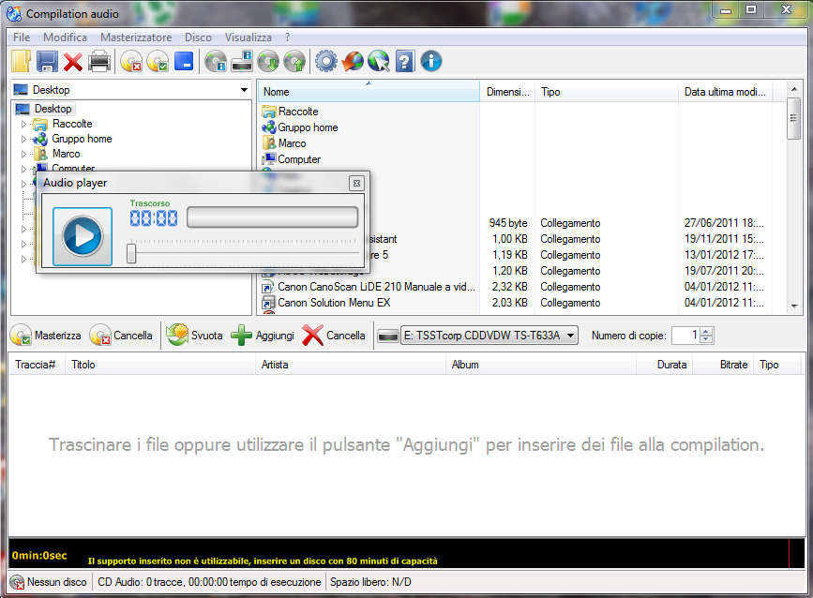Open the application settings gear icon
The height and width of the screenshot is (598, 813).
pyautogui.click(x=325, y=61)
